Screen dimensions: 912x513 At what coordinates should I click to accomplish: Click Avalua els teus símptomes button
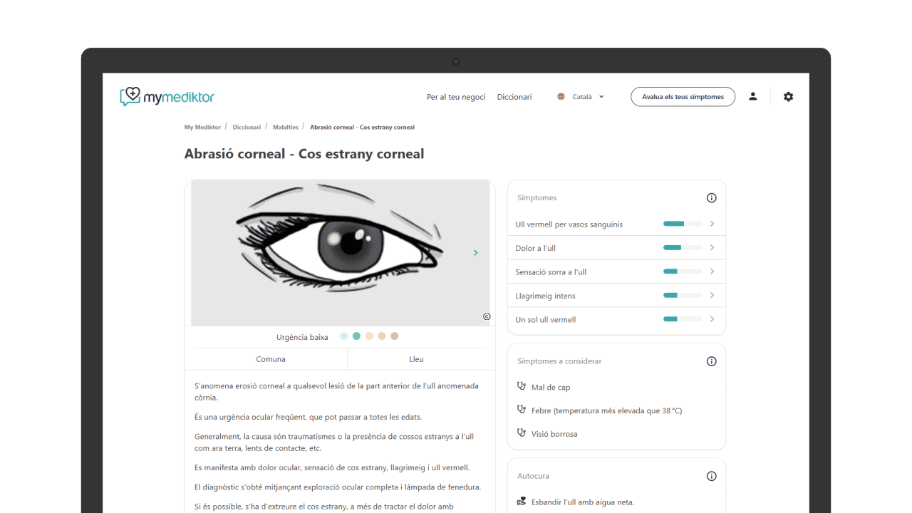[x=683, y=97]
